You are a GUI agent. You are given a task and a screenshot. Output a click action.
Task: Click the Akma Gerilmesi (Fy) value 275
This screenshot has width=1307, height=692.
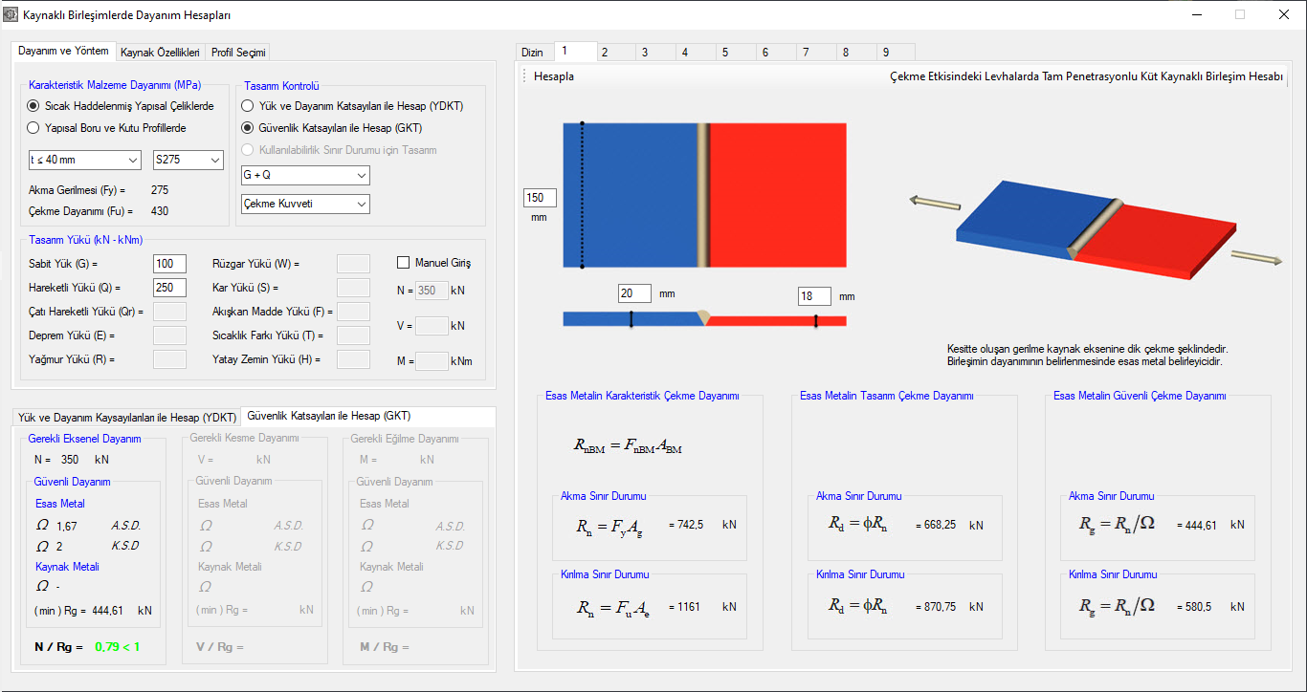160,190
